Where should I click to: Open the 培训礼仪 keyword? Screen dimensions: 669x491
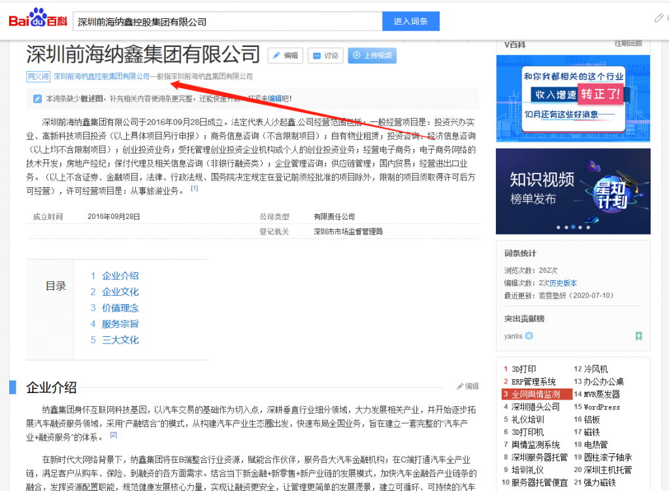click(528, 470)
